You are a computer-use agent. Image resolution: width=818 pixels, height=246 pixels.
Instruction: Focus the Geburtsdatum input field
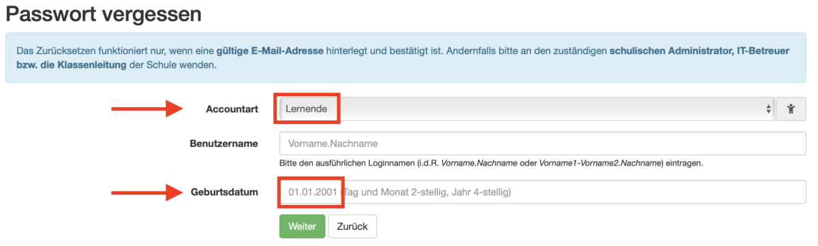[x=543, y=192]
